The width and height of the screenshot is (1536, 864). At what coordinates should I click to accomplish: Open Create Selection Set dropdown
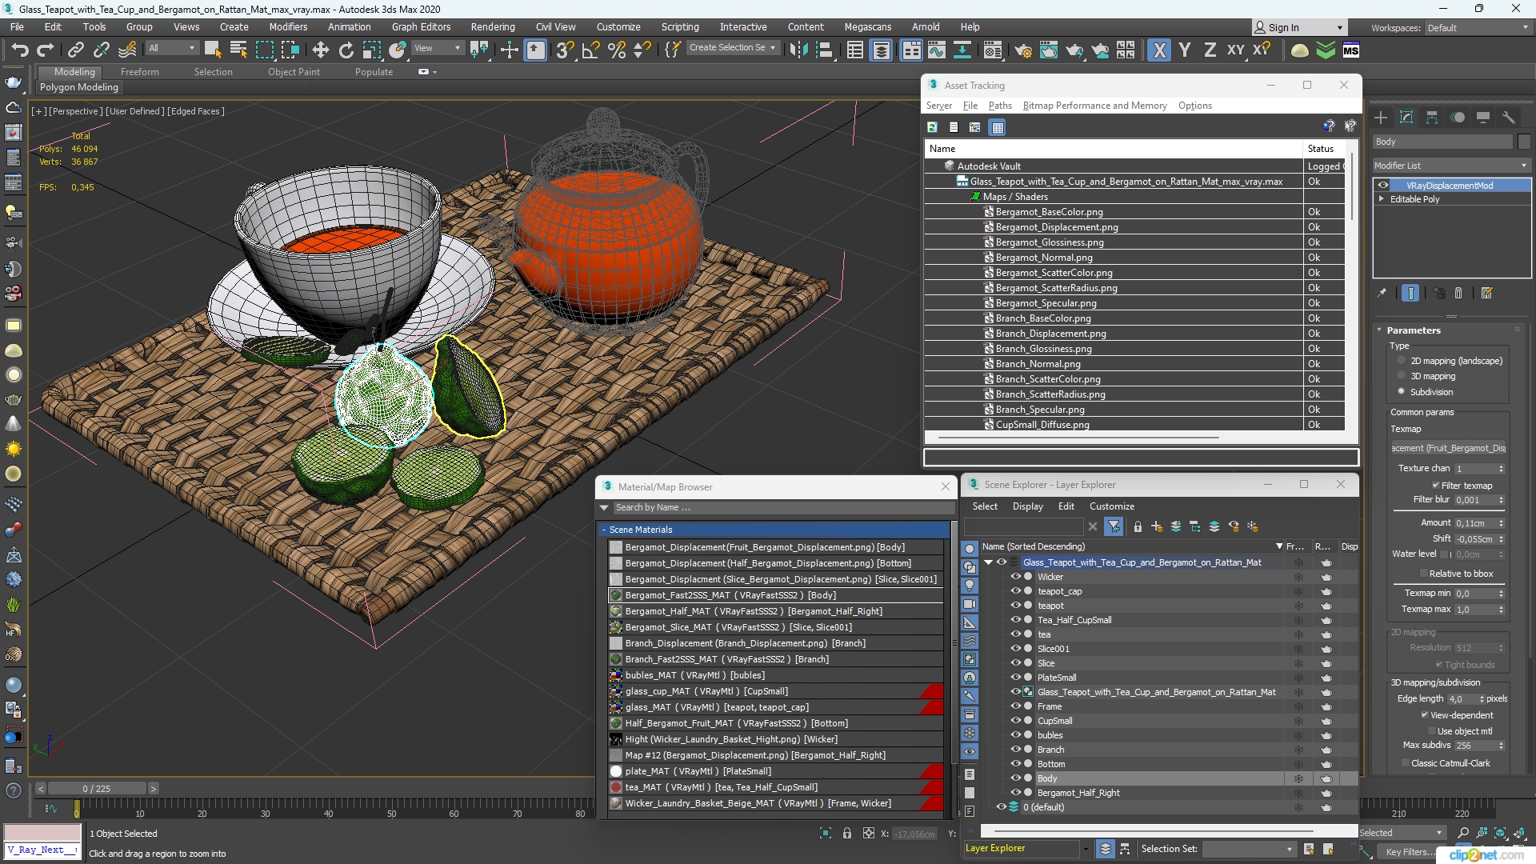coord(732,48)
